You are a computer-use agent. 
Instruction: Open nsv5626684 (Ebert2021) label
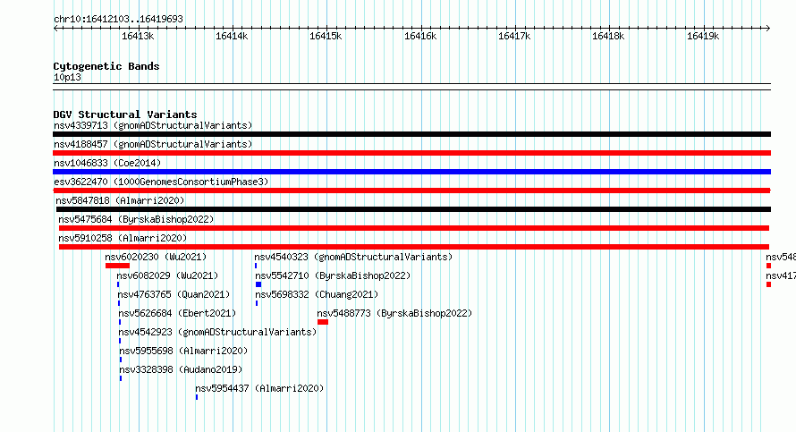point(177,313)
